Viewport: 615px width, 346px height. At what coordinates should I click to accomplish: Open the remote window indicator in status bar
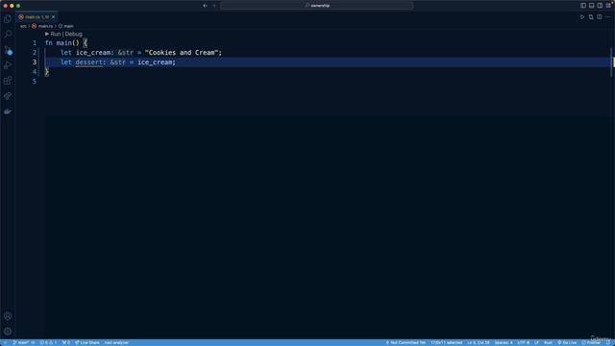tap(5, 342)
